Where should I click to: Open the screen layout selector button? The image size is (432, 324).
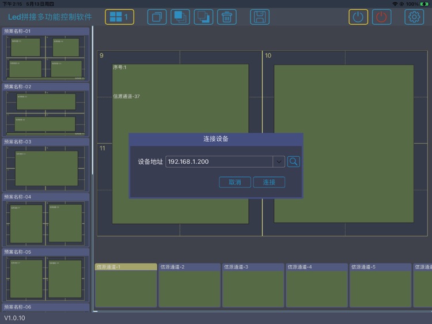[119, 17]
